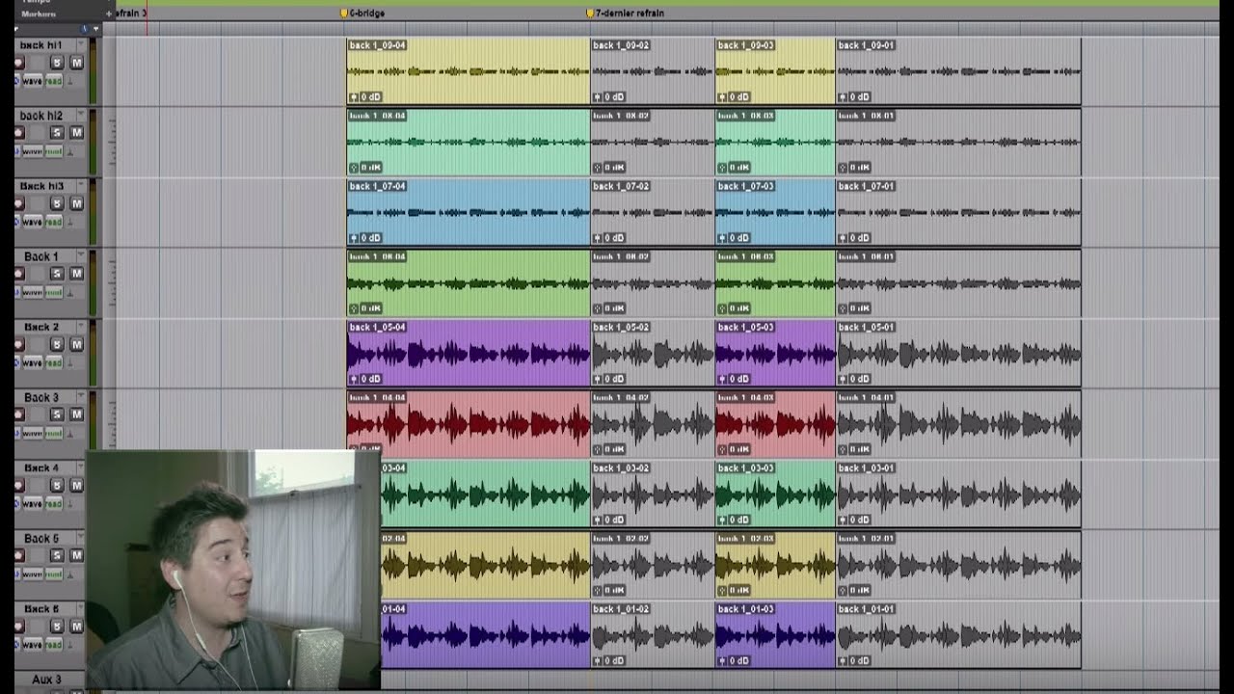Click clip gain icon on clip back 1_05-01
The width and height of the screenshot is (1234, 694).
[843, 379]
